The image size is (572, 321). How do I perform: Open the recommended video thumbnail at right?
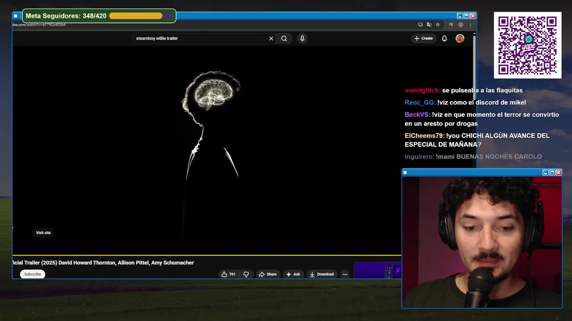pos(378,271)
